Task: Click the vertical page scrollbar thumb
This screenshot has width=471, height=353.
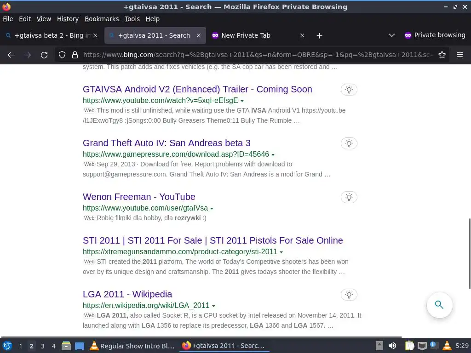Action: point(470,254)
